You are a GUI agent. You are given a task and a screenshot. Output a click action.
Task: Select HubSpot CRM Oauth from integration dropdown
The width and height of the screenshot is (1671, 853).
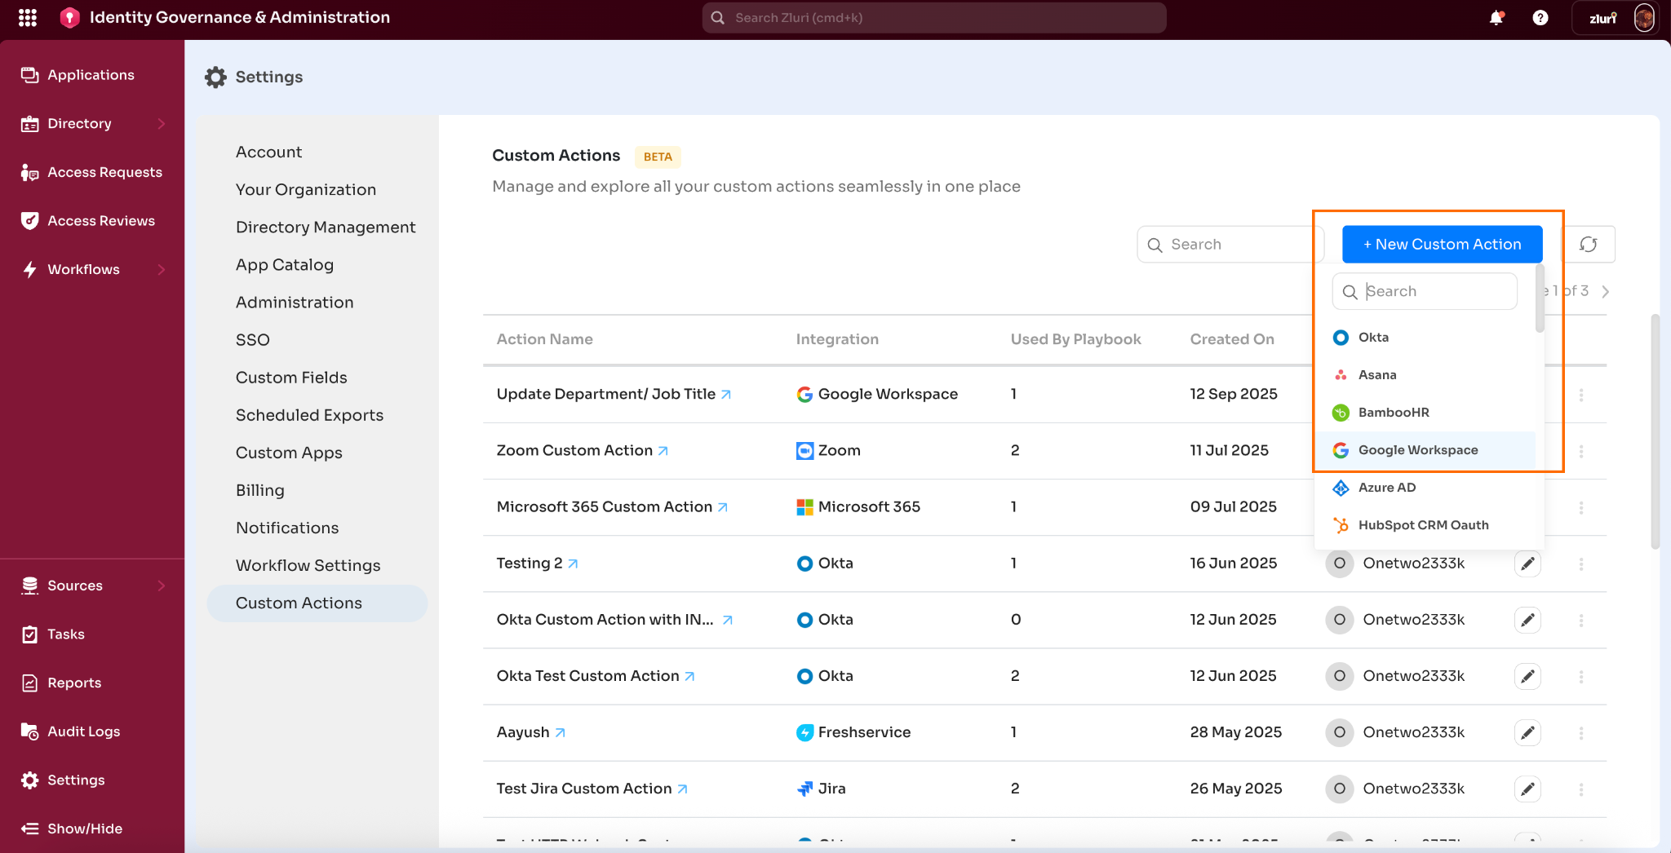[1425, 525]
